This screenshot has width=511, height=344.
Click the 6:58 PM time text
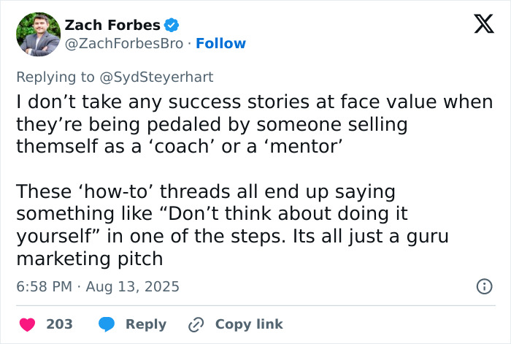(44, 286)
